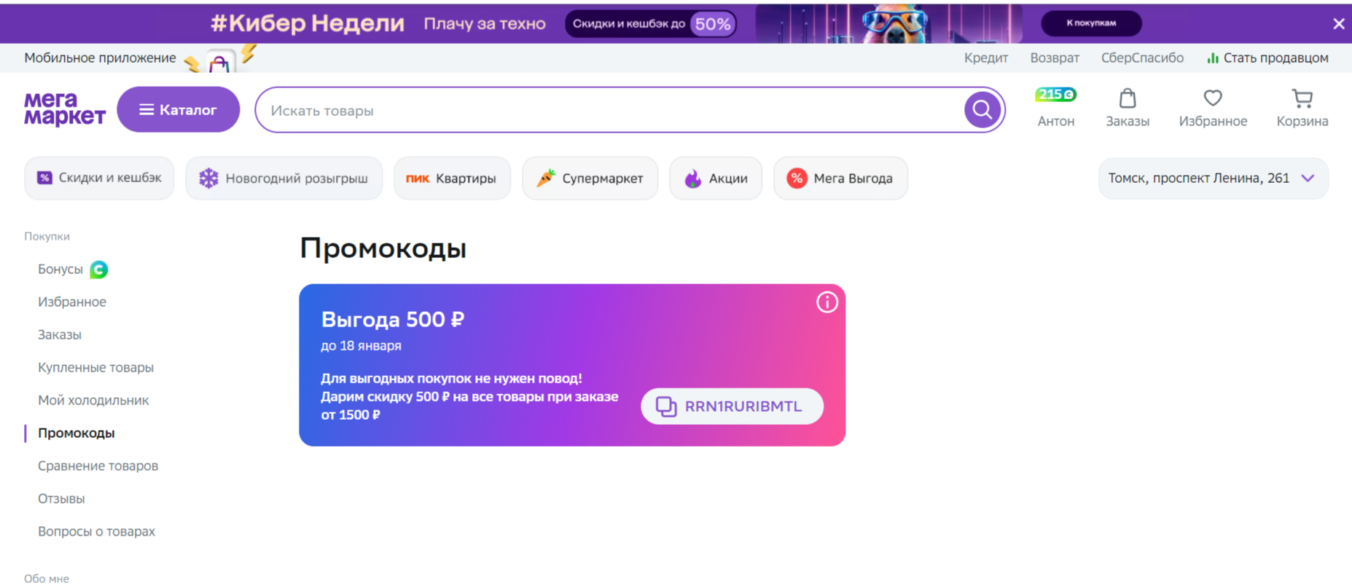This screenshot has height=588, width=1352.
Task: Open the Кредит link
Action: click(x=986, y=58)
